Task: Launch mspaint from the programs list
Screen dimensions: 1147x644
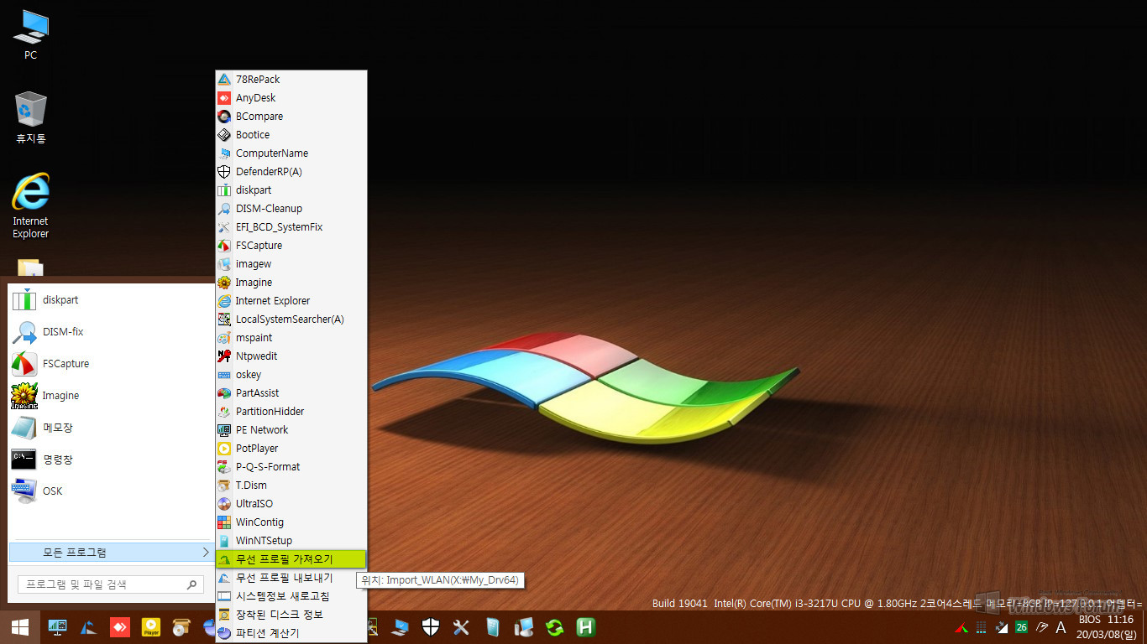Action: pyautogui.click(x=291, y=338)
